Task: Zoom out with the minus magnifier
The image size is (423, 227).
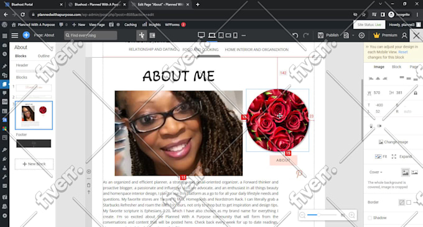Action: click(x=302, y=215)
